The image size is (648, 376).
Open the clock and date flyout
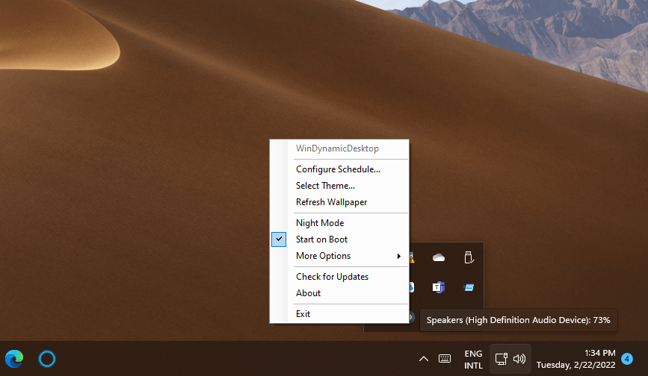(576, 359)
